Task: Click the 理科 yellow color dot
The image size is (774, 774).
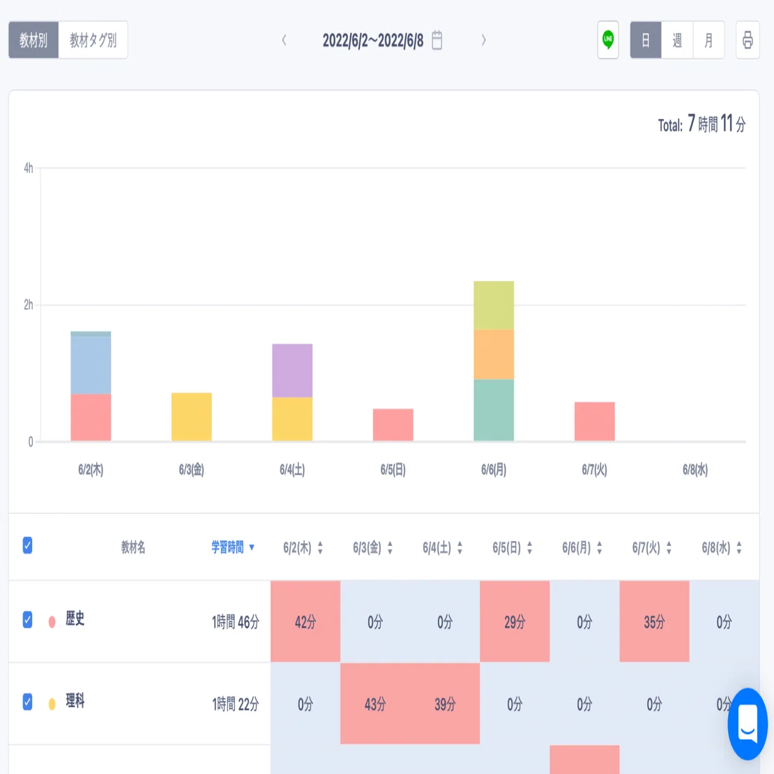Action: (x=52, y=704)
